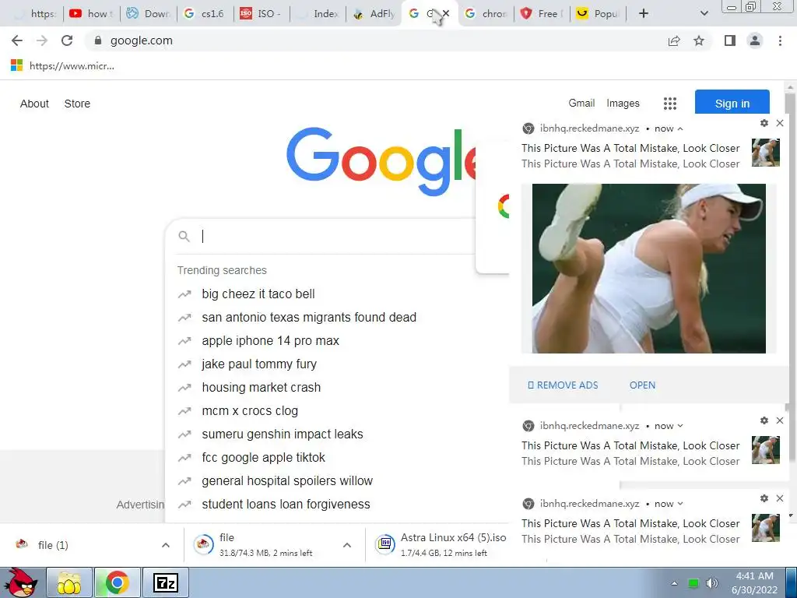The height and width of the screenshot is (598, 797).
Task: Expand the second notification chevron
Action: (x=680, y=426)
